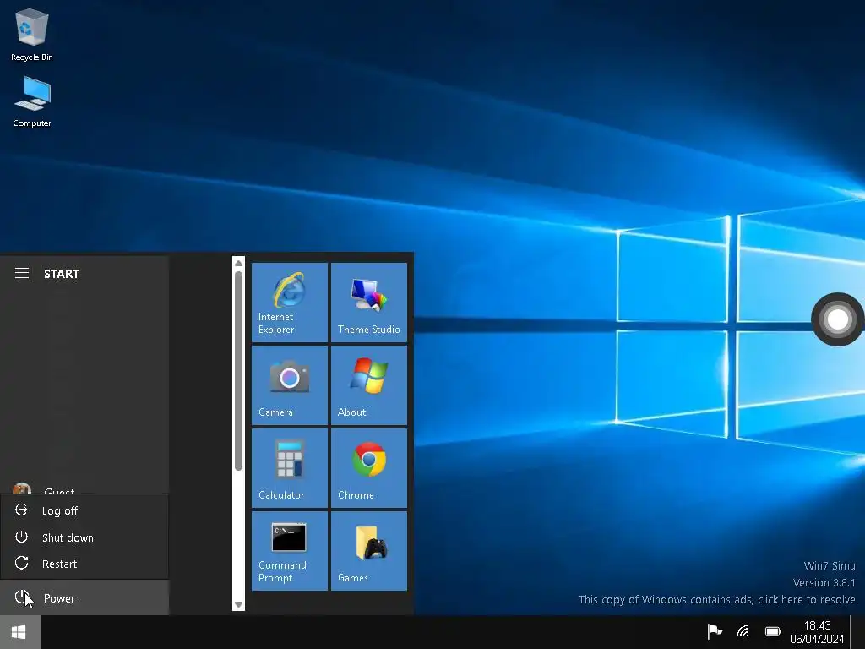Select Log off from power menu
865x649 pixels.
point(84,510)
